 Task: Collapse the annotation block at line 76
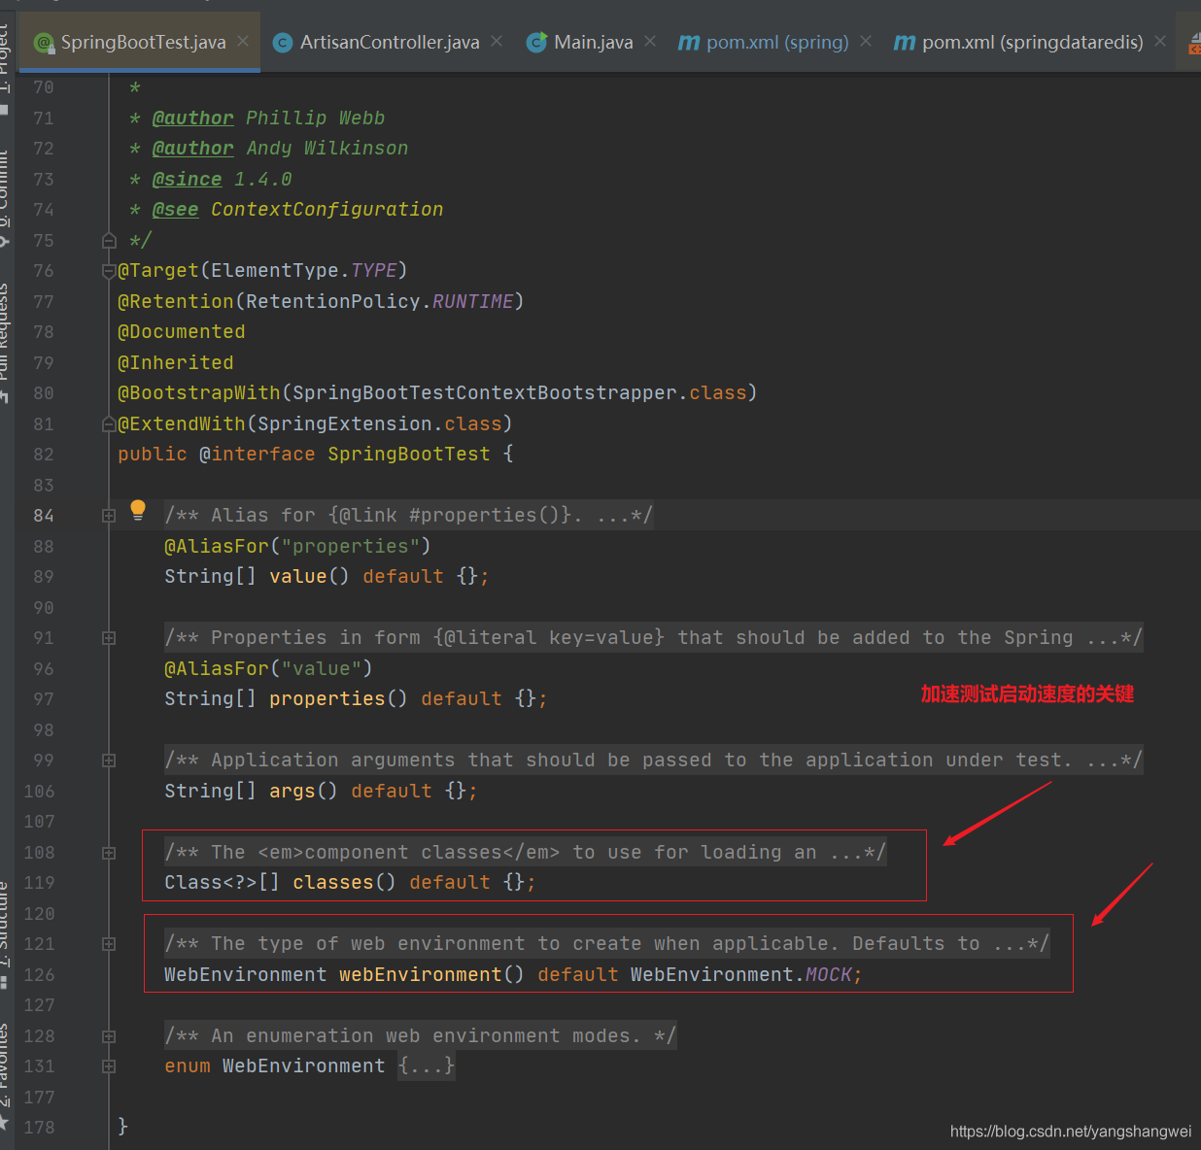[x=109, y=271]
